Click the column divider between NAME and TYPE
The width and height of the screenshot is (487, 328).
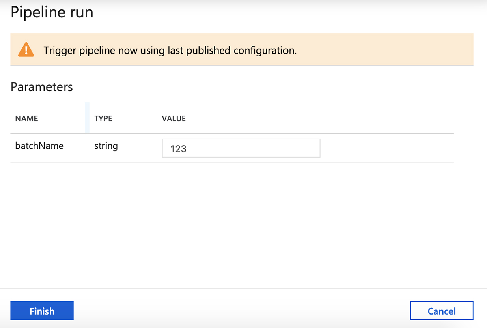[x=87, y=118]
